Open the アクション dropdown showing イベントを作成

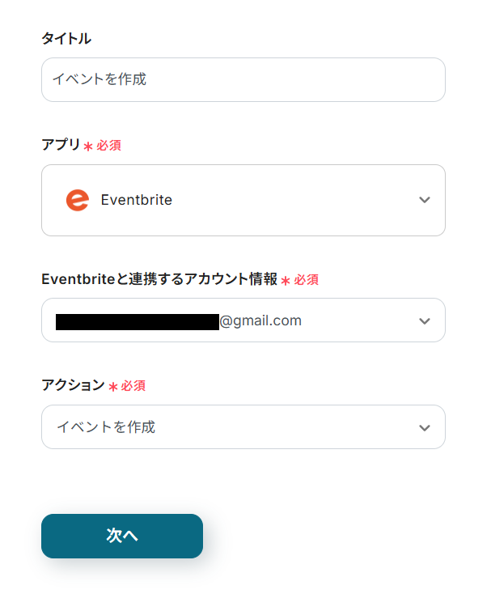243,427
